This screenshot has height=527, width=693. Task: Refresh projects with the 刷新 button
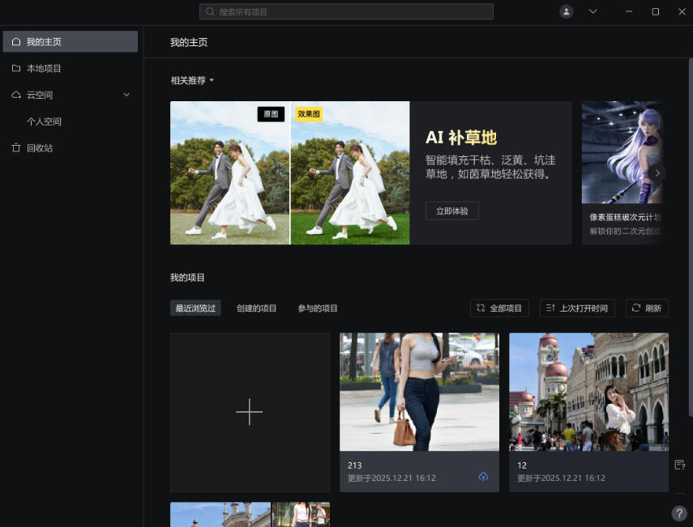pyautogui.click(x=647, y=308)
